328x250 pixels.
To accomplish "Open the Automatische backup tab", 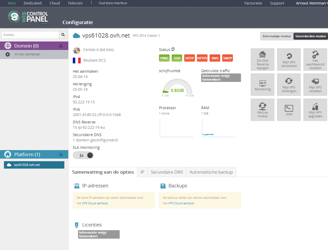I will click(x=211, y=172).
